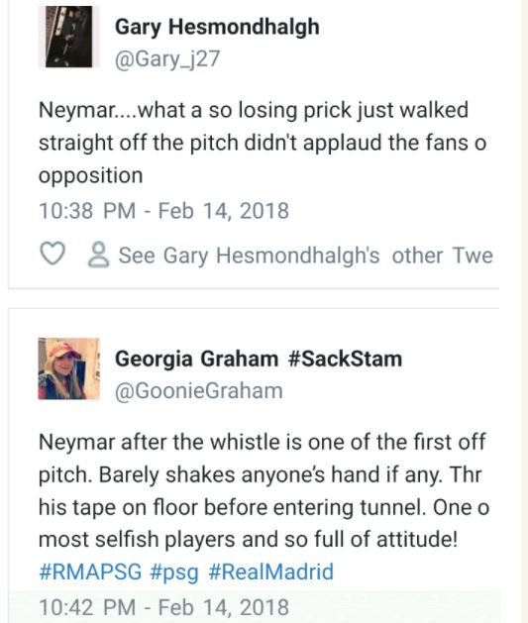Screen dimensions: 528x623
Task: Click Gary's tweet text about Neymar
Action: click(263, 143)
